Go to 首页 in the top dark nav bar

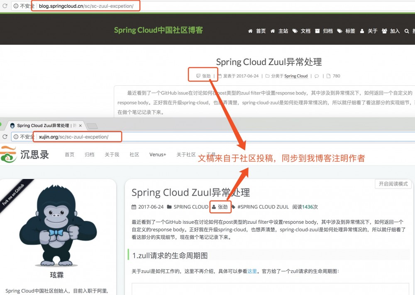pos(261,31)
